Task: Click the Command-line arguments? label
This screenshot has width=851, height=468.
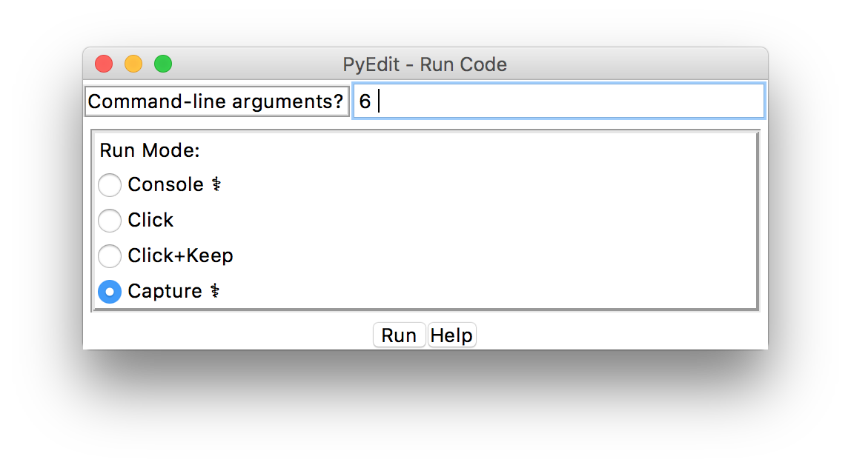Action: 216,101
